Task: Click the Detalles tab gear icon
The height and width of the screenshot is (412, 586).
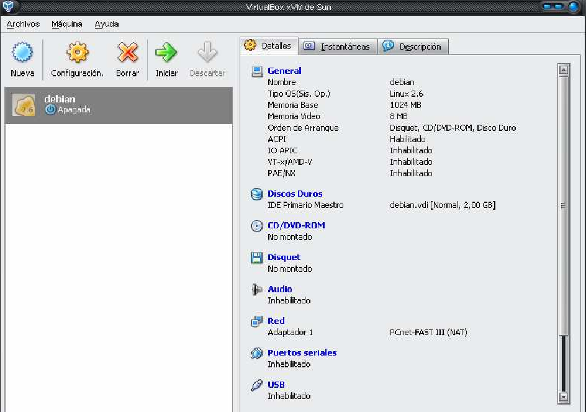Action: click(250, 45)
